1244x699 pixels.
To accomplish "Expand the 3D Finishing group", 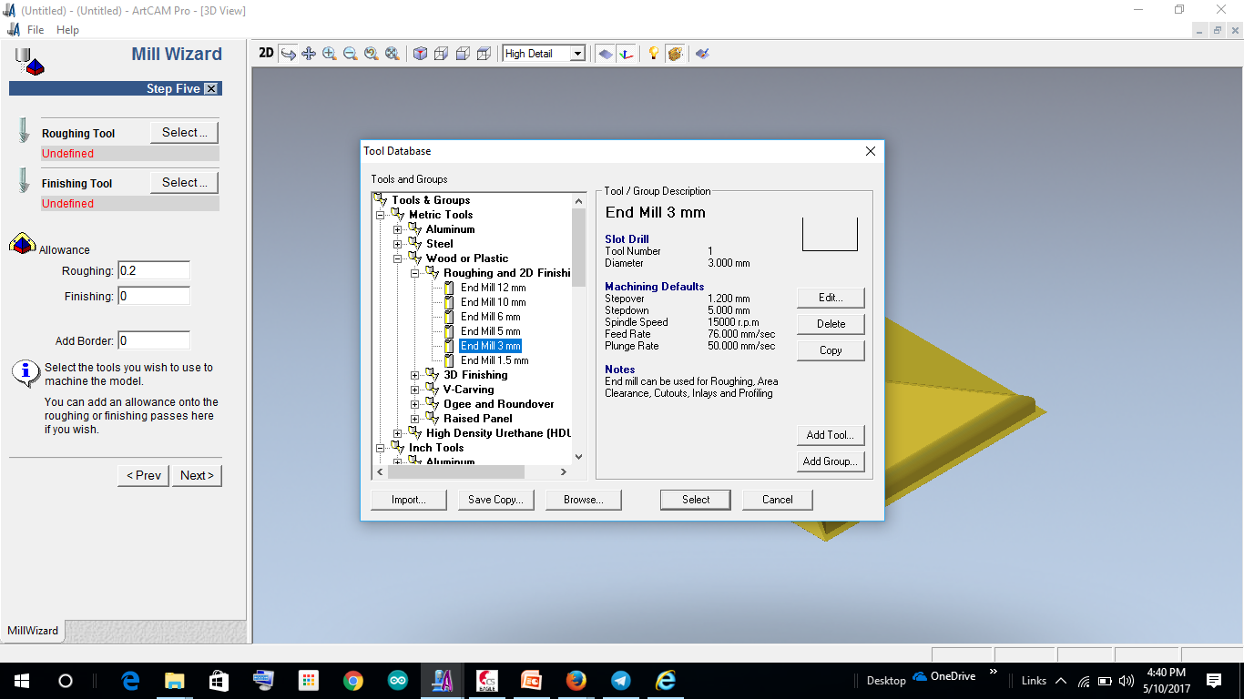I will (x=415, y=375).
